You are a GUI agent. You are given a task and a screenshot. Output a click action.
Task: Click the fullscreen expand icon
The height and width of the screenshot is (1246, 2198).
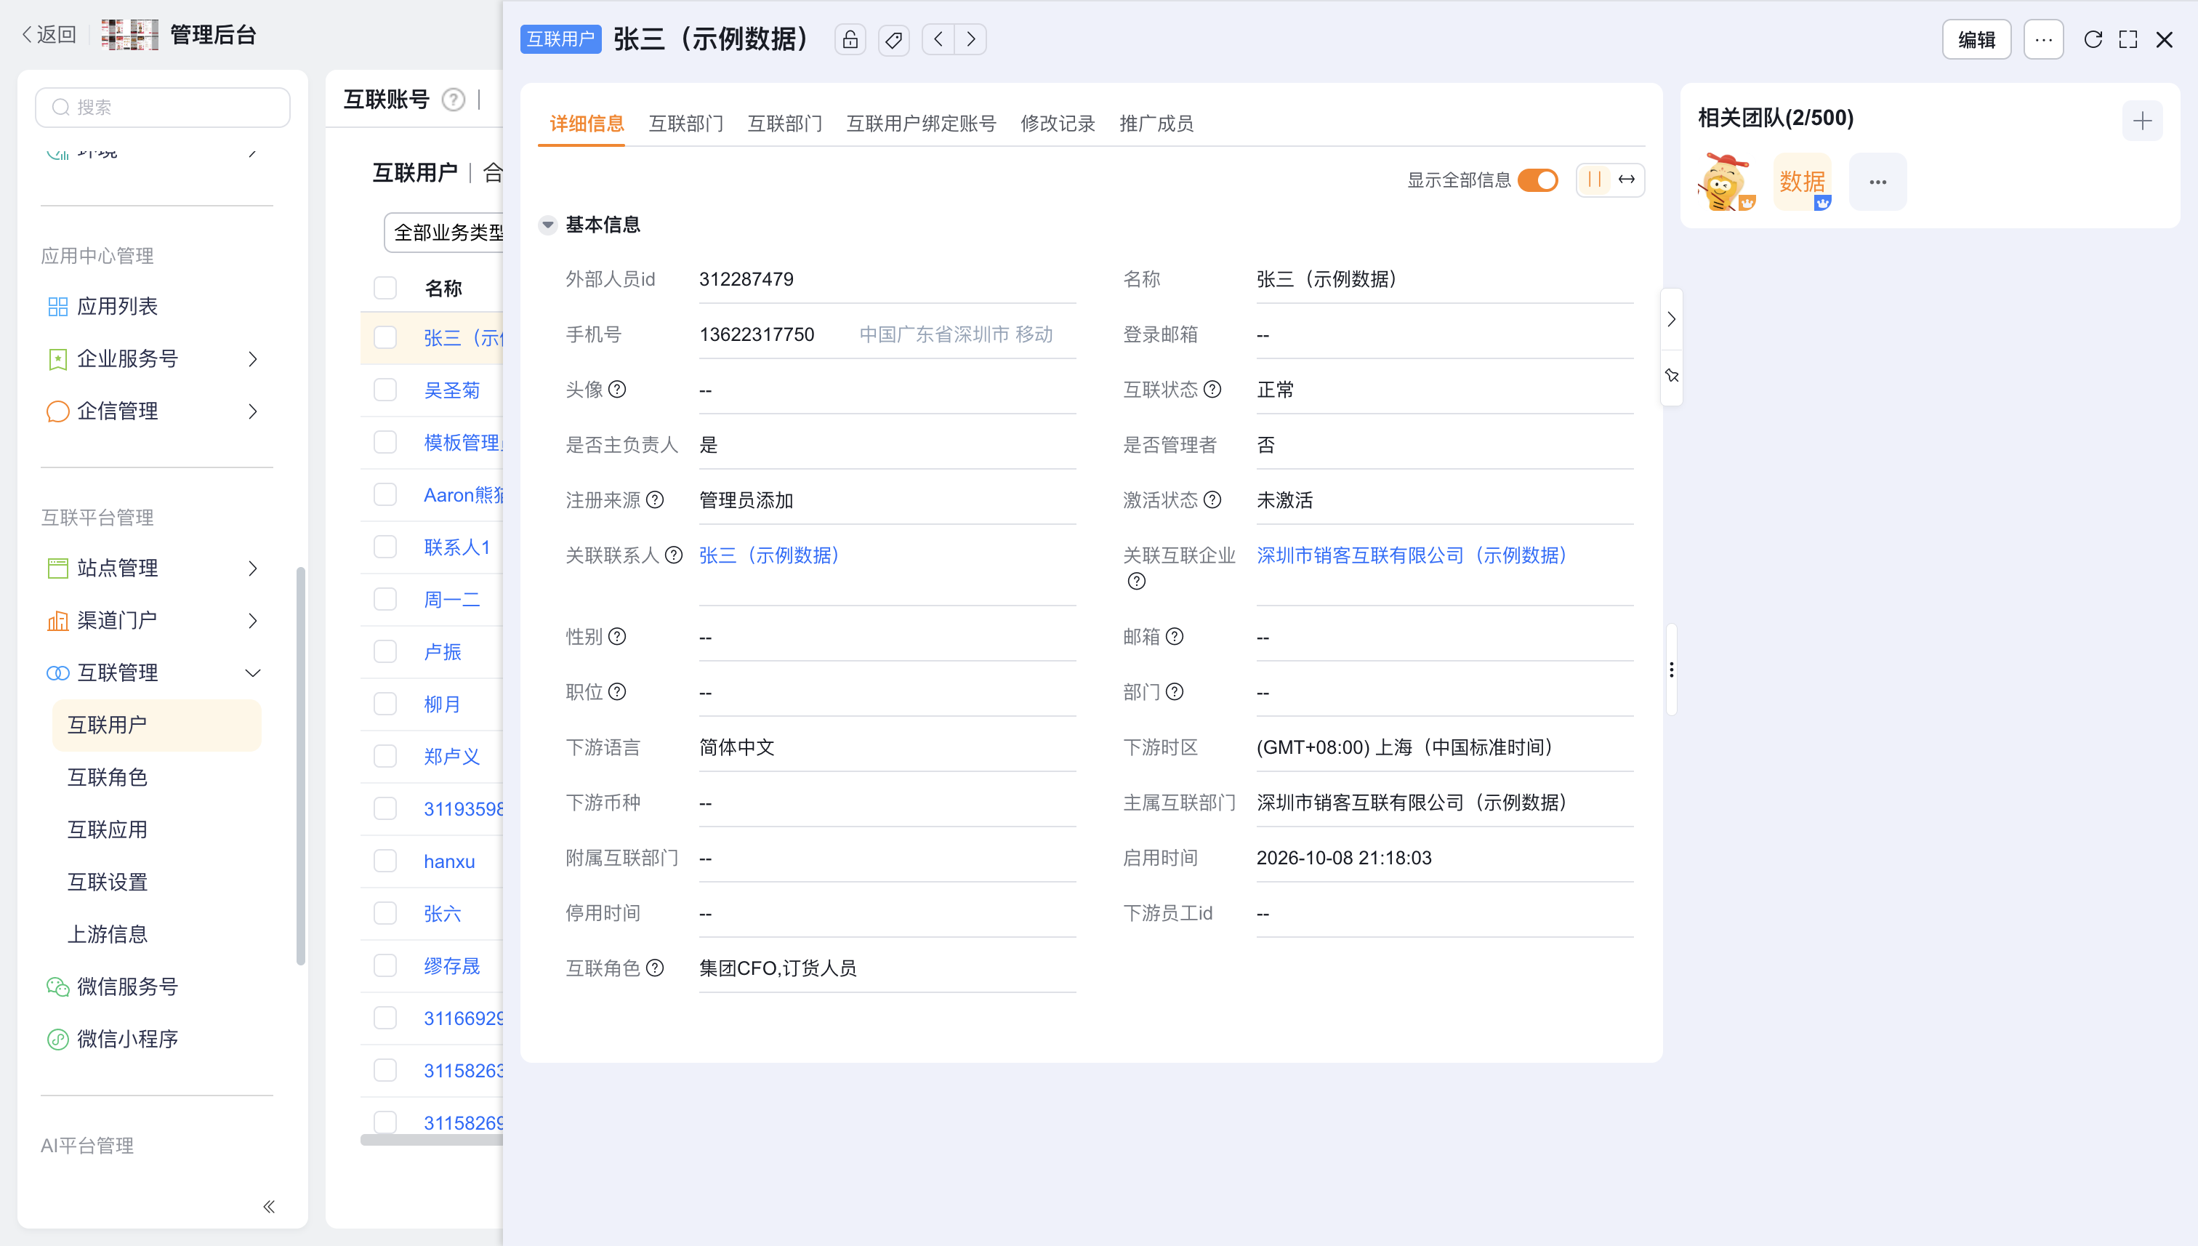(2127, 39)
